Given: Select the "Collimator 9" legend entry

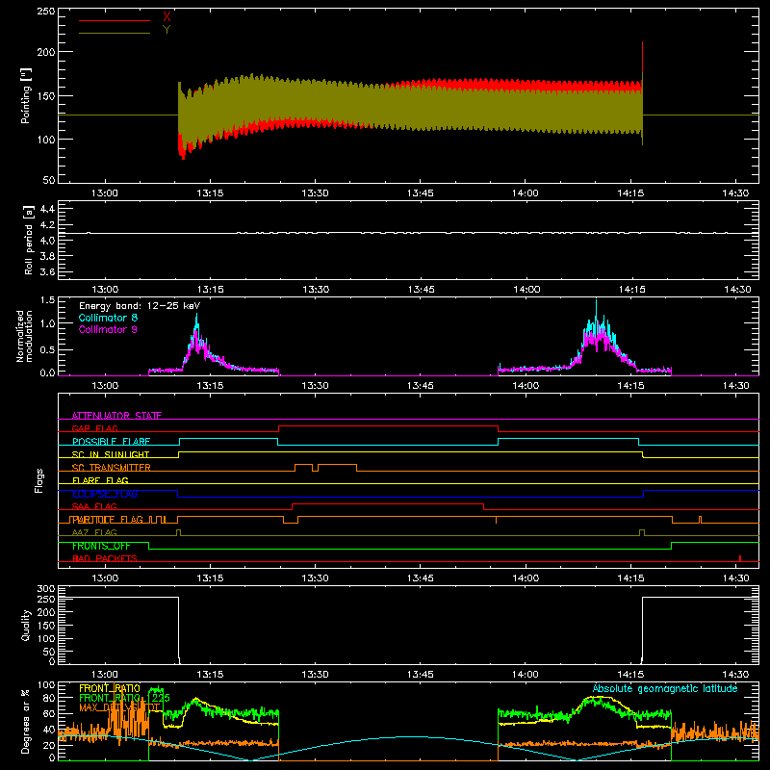Looking at the screenshot, I should click(x=108, y=329).
